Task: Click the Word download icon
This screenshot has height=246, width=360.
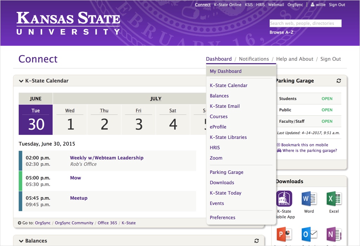Action: [309, 199]
